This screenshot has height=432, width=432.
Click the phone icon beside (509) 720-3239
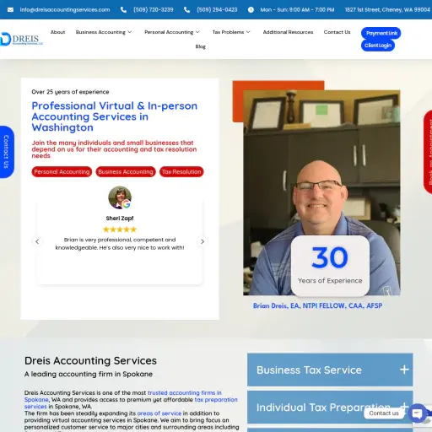[x=123, y=10]
